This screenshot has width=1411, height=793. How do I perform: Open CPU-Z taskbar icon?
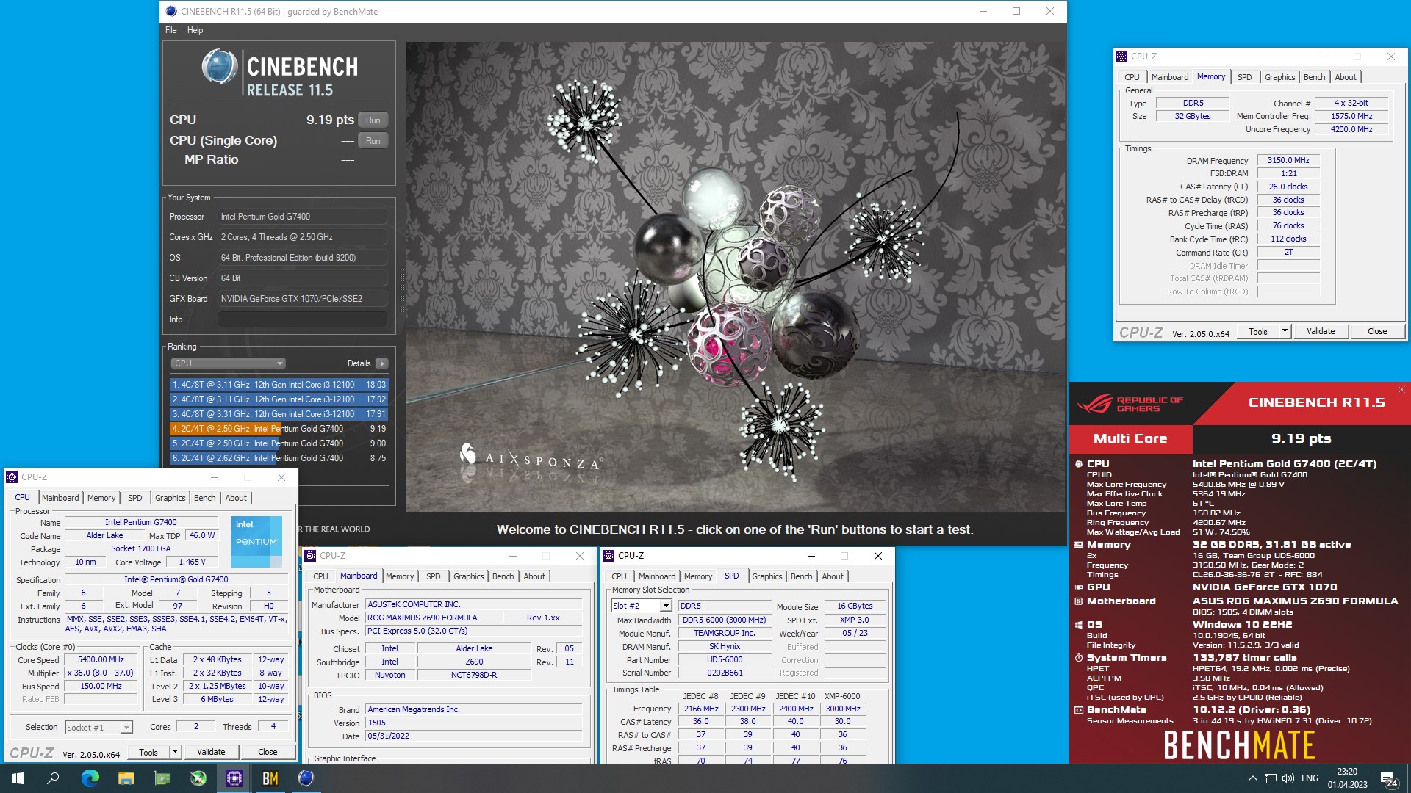[x=234, y=778]
